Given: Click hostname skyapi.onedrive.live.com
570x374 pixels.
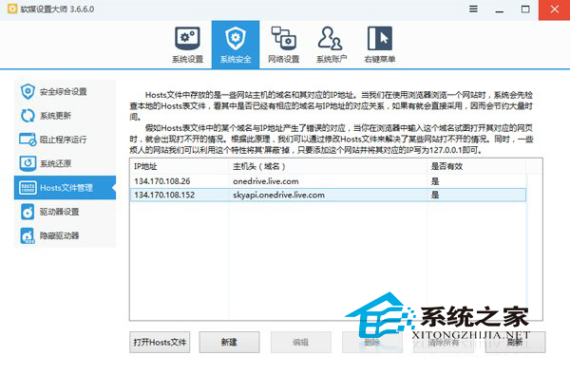Looking at the screenshot, I should 278,195.
